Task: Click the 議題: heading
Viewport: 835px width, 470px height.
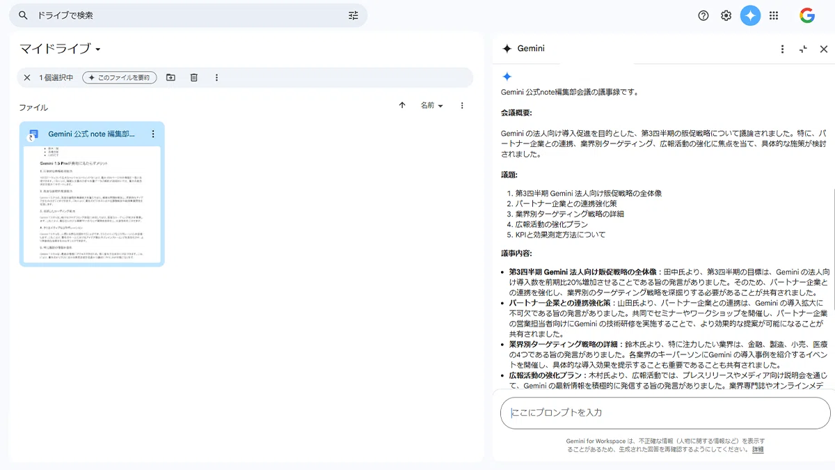Action: point(509,175)
